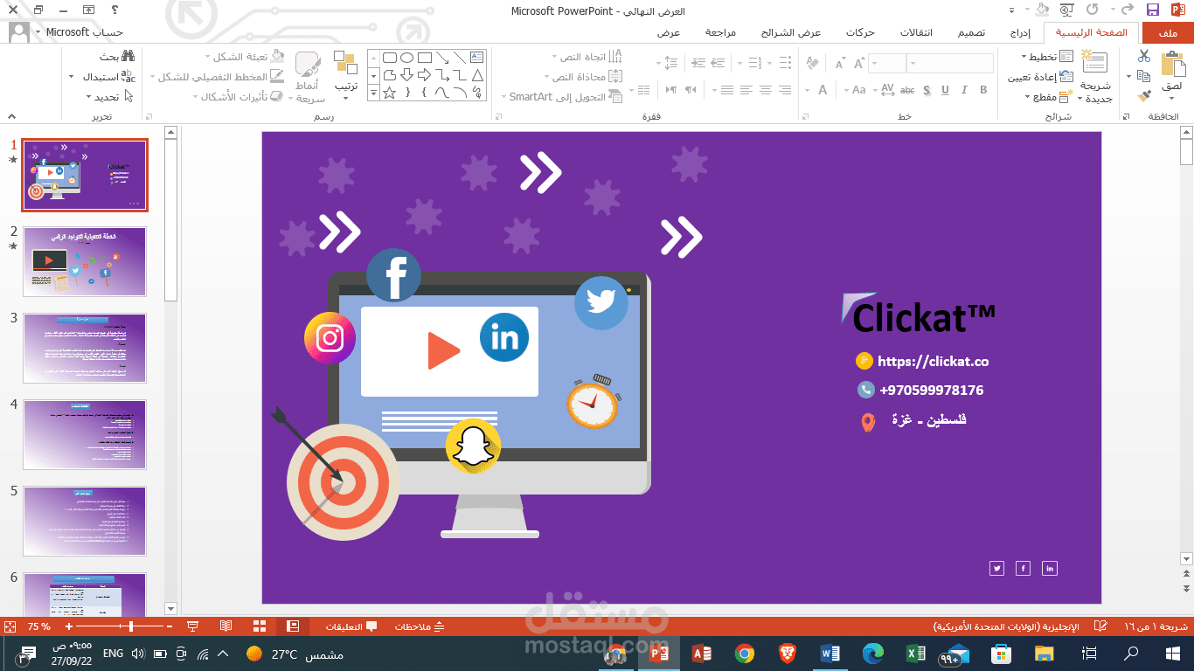This screenshot has height=671, width=1194.
Task: Select the right arrow shape in gallery
Action: pyautogui.click(x=425, y=74)
